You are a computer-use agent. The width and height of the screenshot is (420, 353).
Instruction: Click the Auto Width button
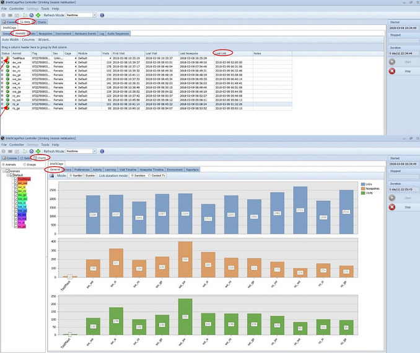coord(10,40)
